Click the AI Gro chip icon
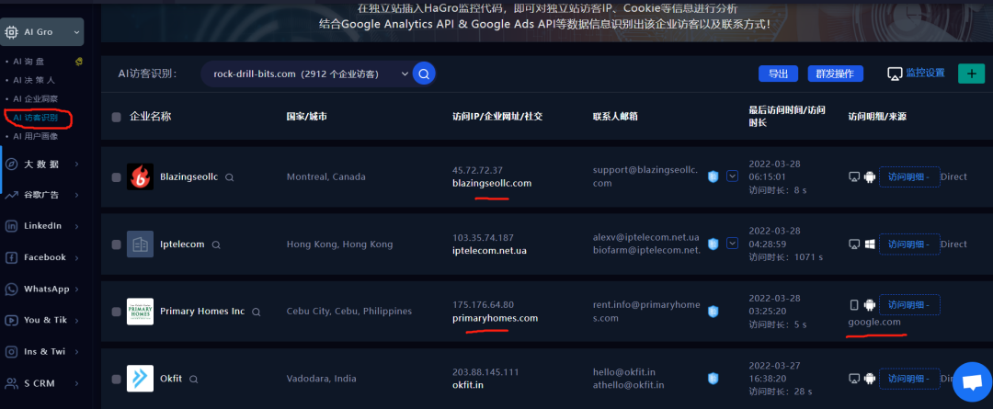This screenshot has width=993, height=409. pos(12,31)
